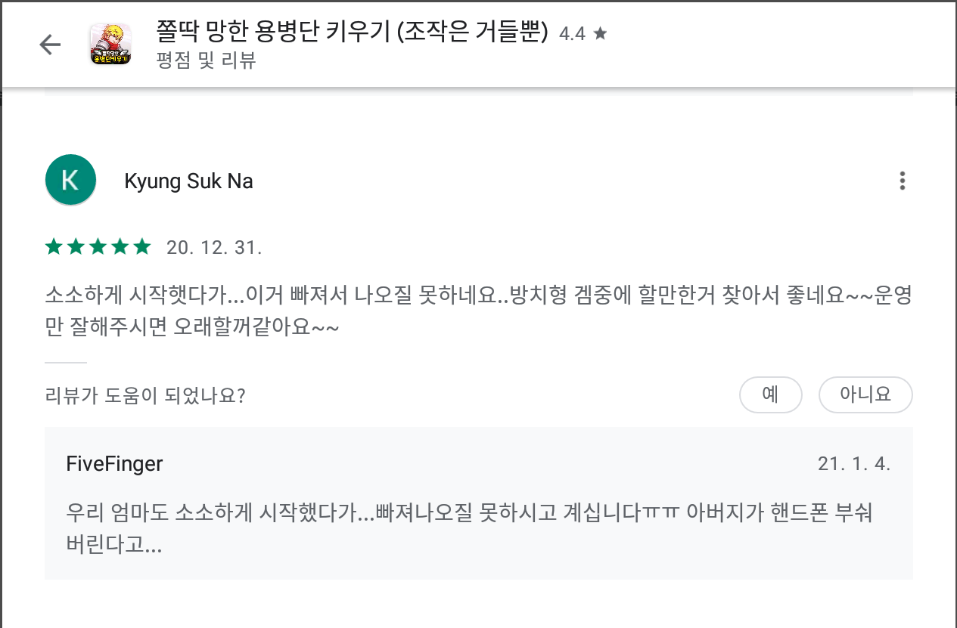
Task: Click the fifth green review star
Action: (142, 247)
